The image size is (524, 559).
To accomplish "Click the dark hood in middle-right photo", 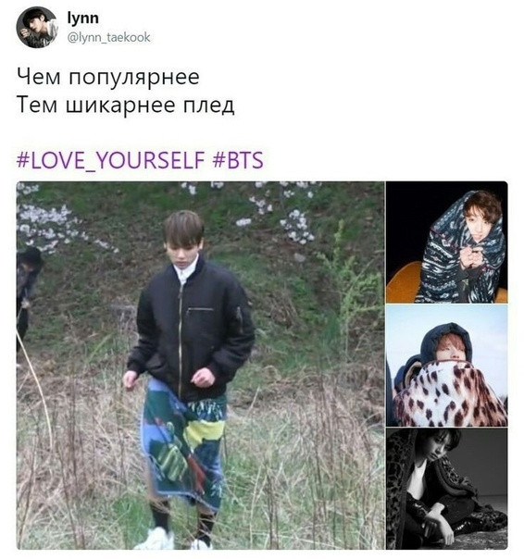I will [446, 341].
